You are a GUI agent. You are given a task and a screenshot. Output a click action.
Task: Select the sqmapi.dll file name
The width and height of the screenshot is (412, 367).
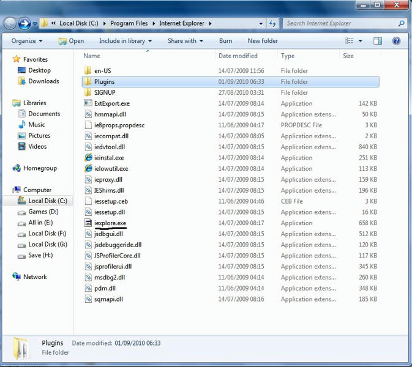(108, 299)
